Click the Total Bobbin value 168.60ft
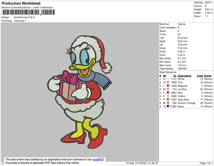Screen dimensions: 214x166 click(182, 69)
